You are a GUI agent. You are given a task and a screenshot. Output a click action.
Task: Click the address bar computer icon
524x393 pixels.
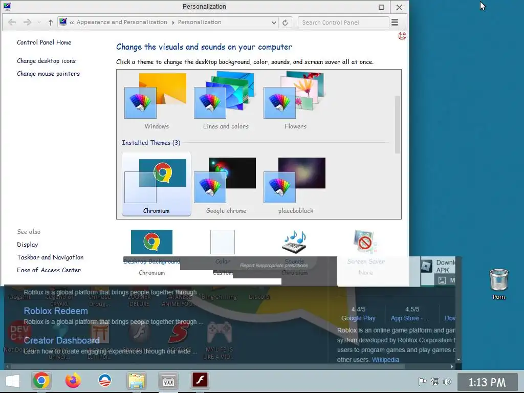(63, 22)
